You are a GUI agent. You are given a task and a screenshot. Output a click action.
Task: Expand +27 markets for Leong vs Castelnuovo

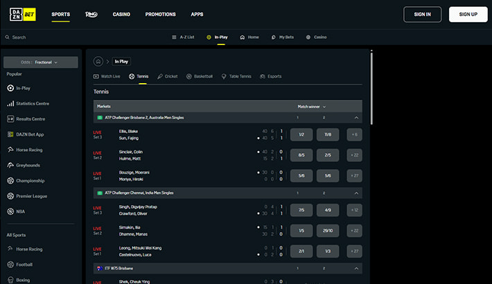click(x=354, y=251)
